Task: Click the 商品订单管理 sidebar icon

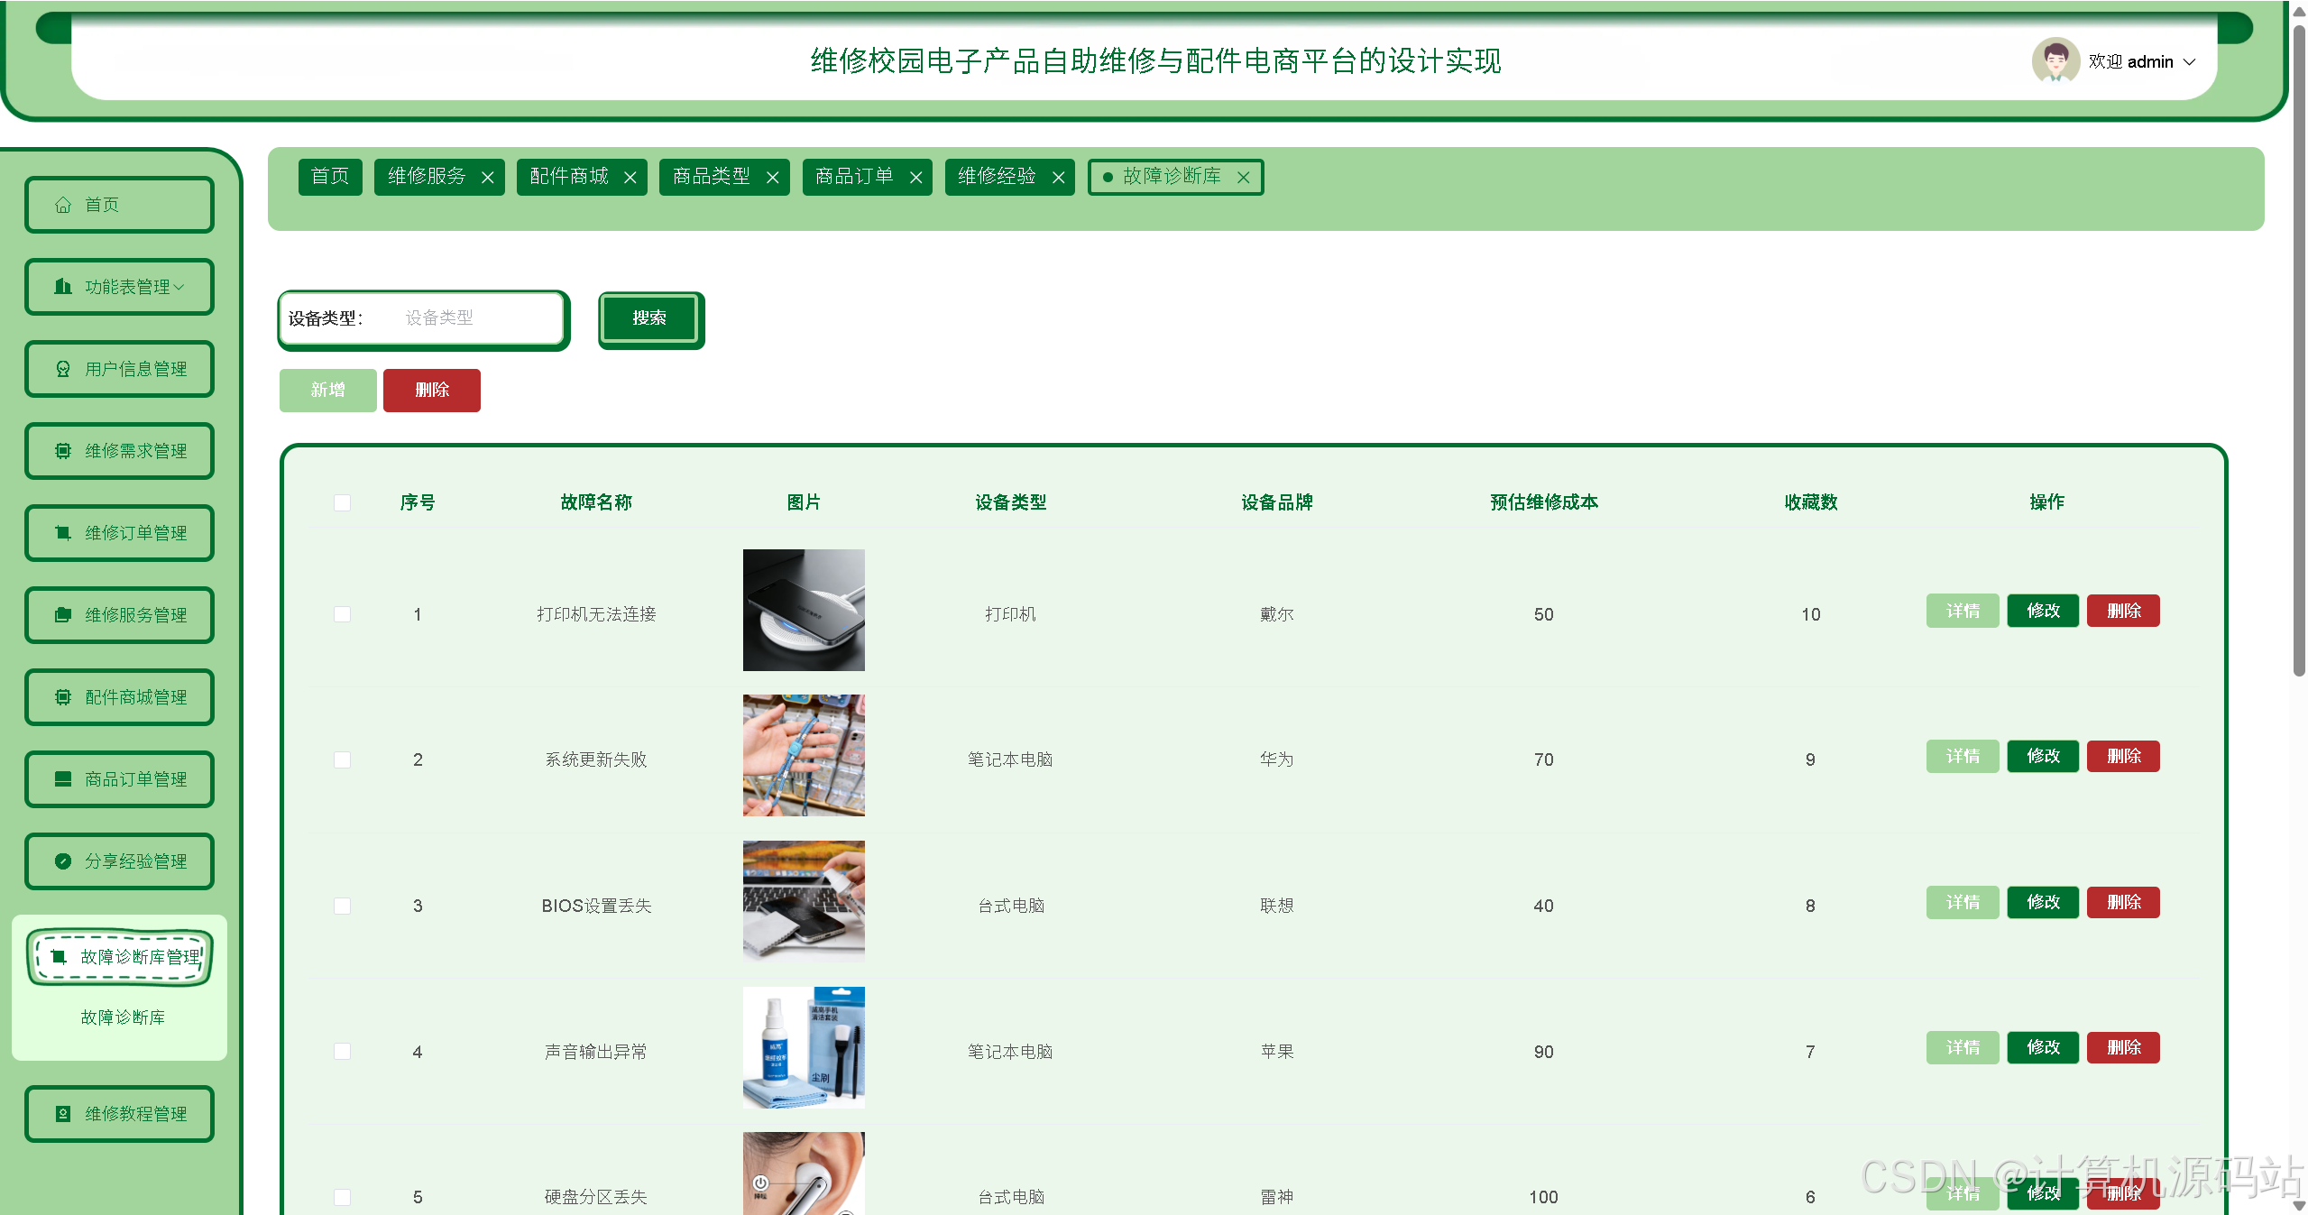Action: 63,779
